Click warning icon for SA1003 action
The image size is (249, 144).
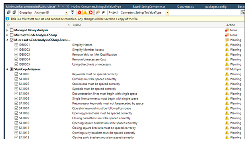pyautogui.click(x=227, y=89)
